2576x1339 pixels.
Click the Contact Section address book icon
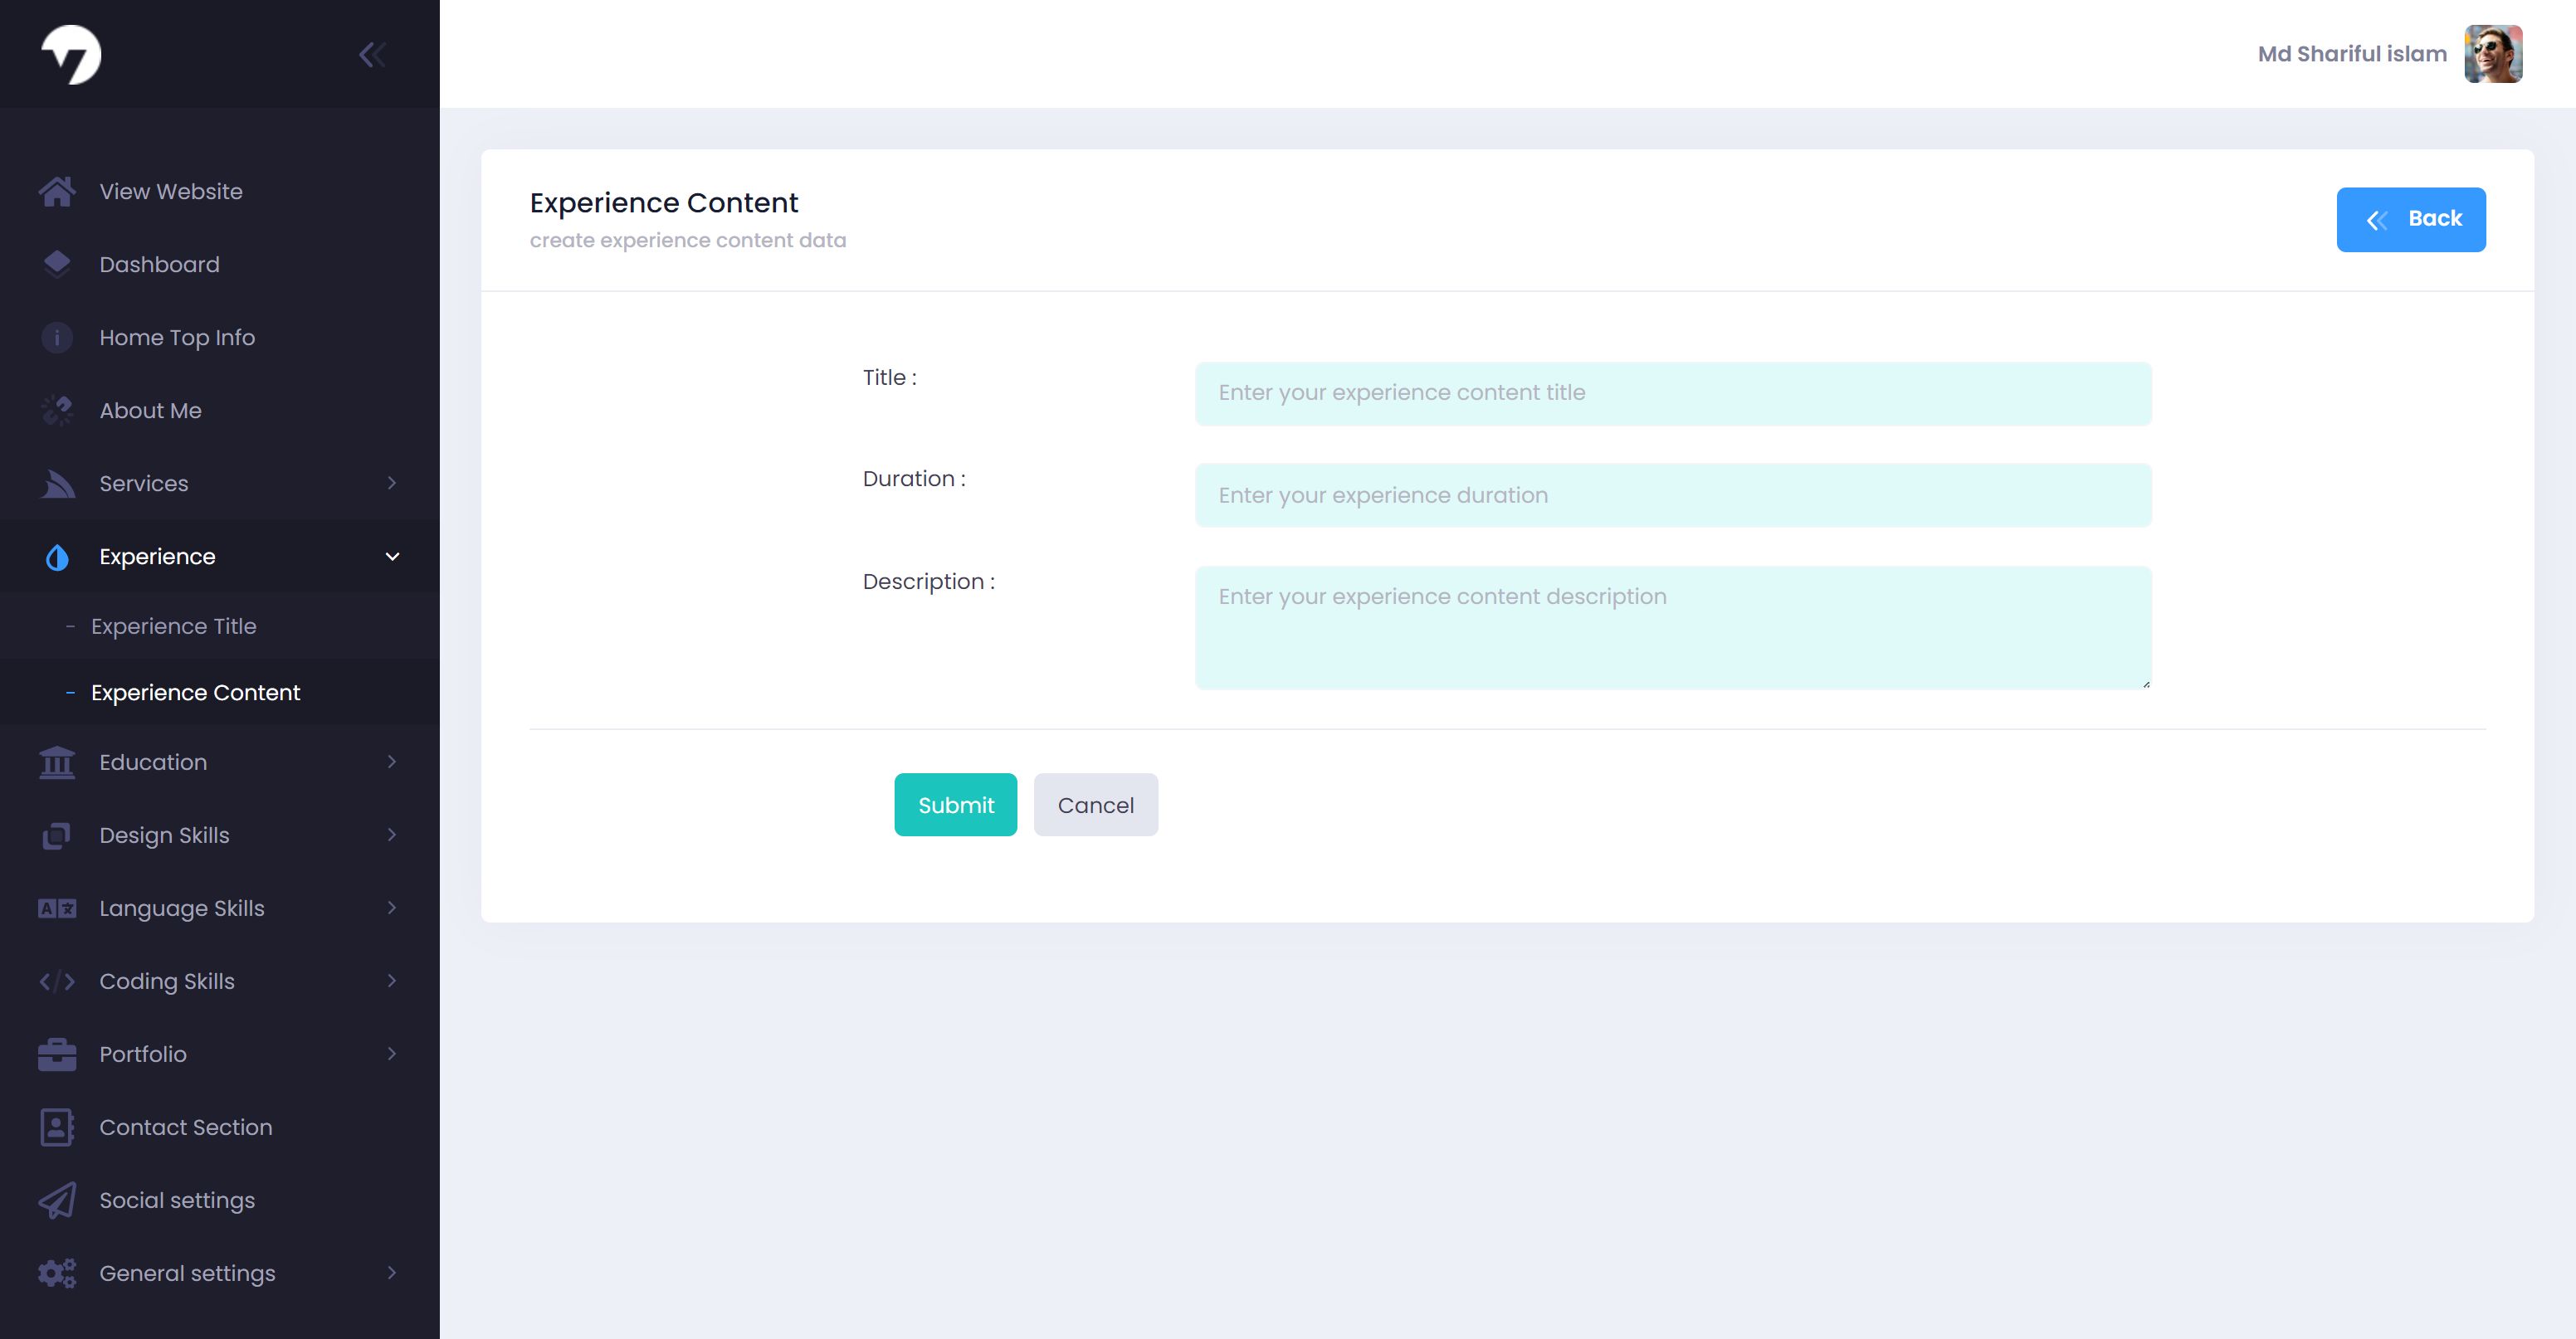57,1127
